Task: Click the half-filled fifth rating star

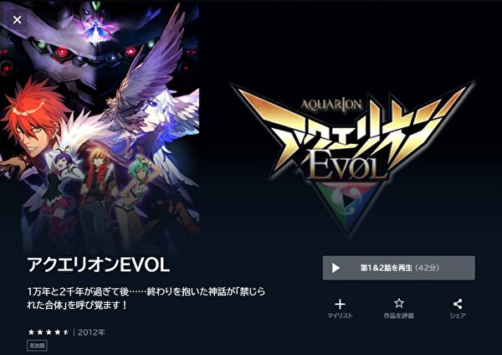Action: click(x=66, y=332)
